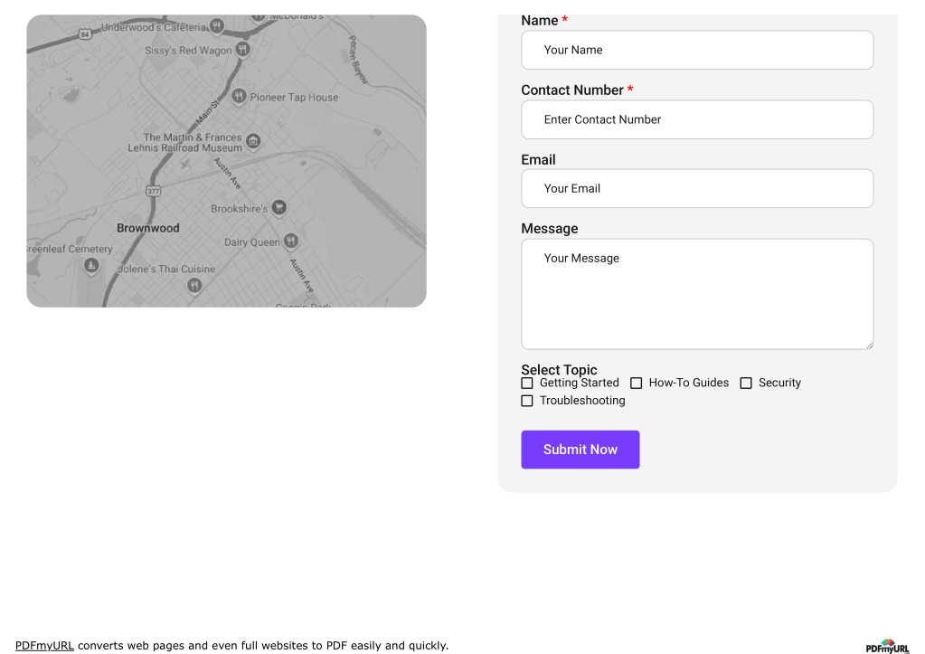This screenshot has height=654, width=925.
Task: Click the Highway 377 shield marker
Action: [x=154, y=191]
